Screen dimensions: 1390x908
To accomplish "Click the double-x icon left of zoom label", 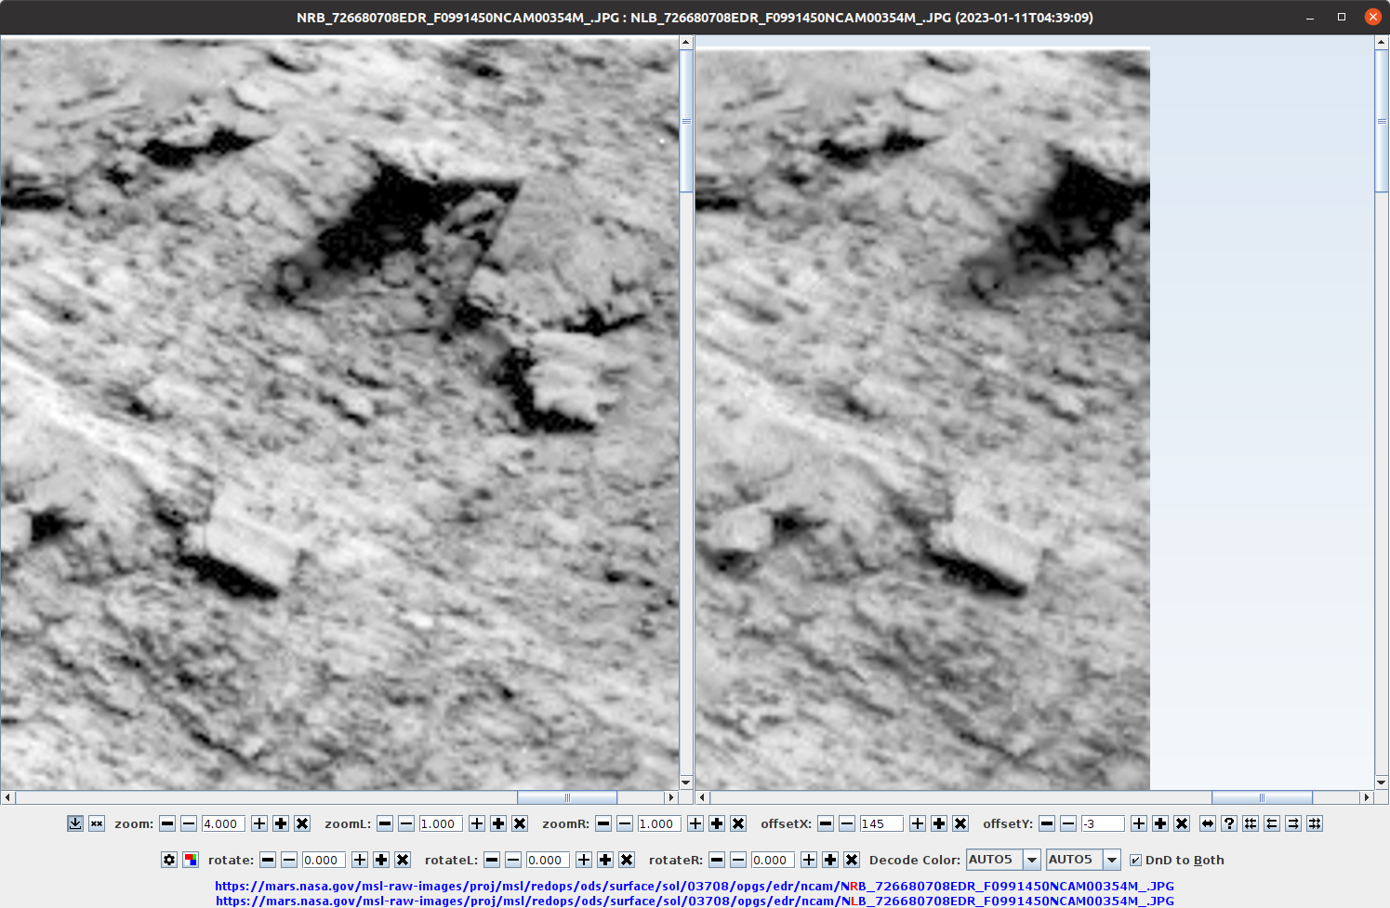I will coord(97,823).
